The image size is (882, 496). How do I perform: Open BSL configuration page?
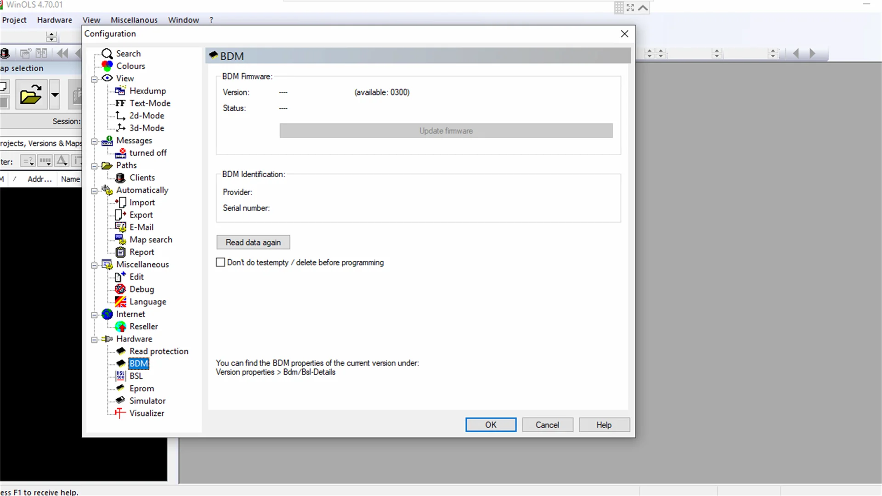136,376
